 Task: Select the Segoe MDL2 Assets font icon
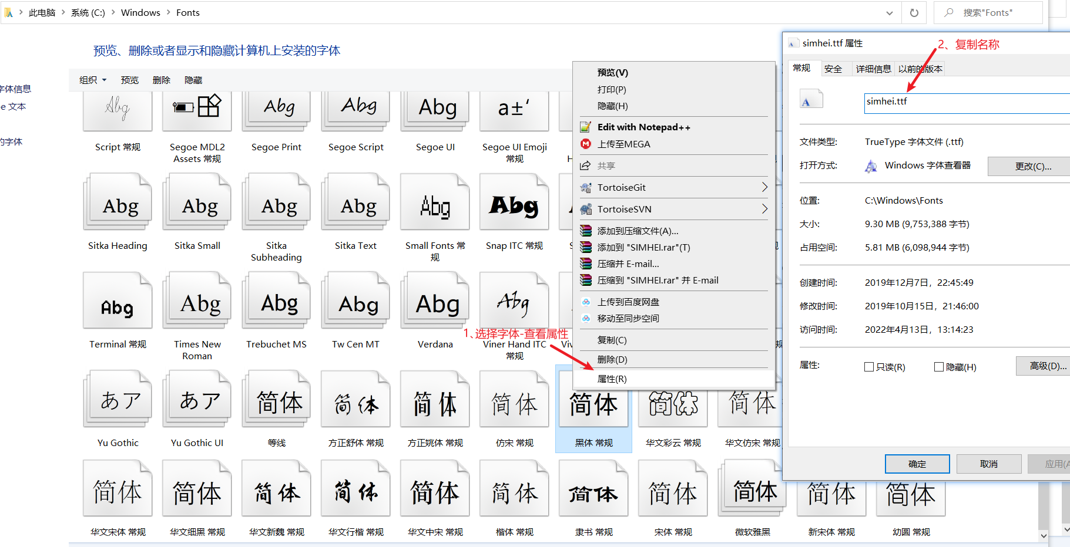coord(197,112)
